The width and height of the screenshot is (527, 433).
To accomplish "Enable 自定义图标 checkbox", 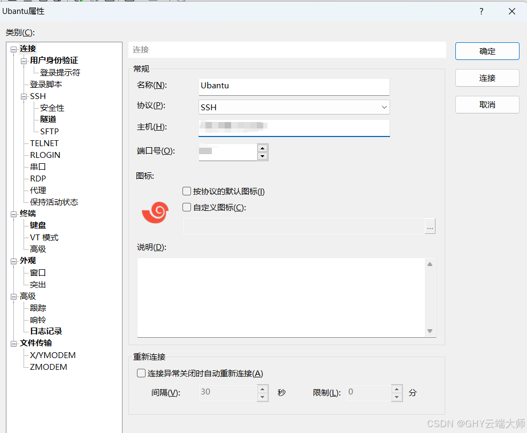I will pyautogui.click(x=187, y=207).
